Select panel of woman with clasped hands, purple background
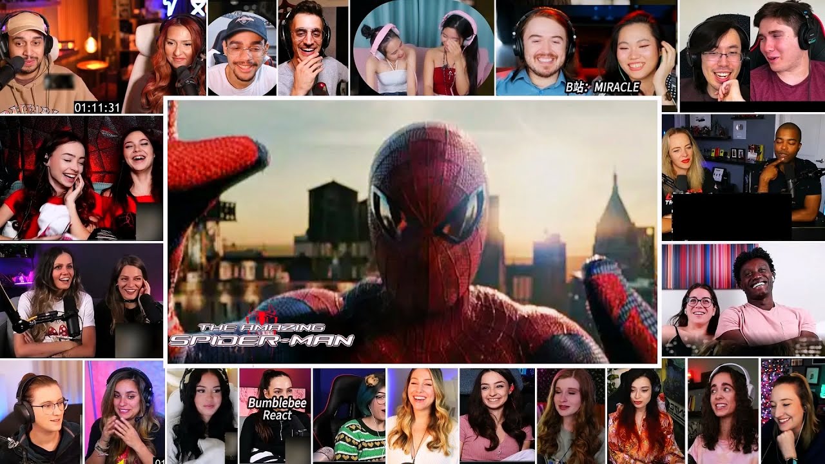Screen dimensions: 825x464 click(x=124, y=412)
